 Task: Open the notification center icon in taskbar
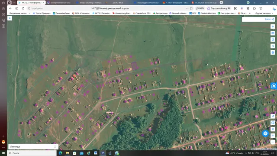click(272, 153)
